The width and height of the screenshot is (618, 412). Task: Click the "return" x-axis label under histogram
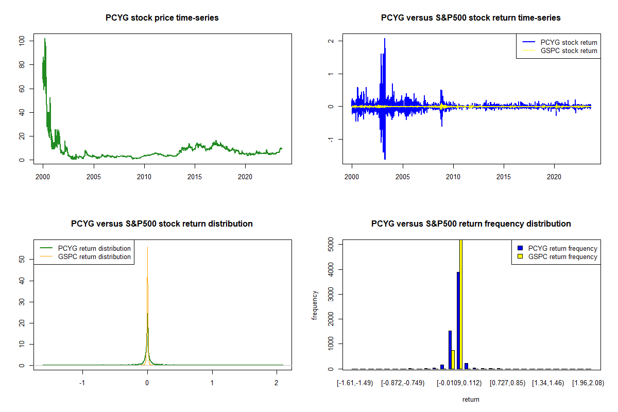[x=471, y=399]
